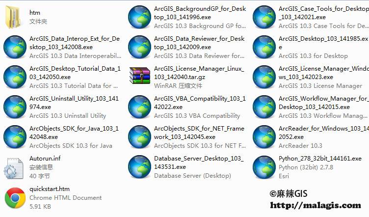Screen dimensions: 369x217
Task: Select description 'Chrome HTML Document'
Action: (x=65, y=198)
